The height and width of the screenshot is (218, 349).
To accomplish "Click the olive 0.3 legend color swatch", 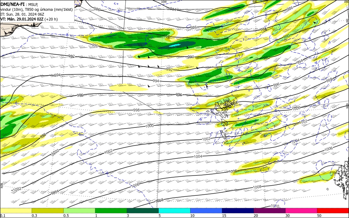I will point(47,211).
